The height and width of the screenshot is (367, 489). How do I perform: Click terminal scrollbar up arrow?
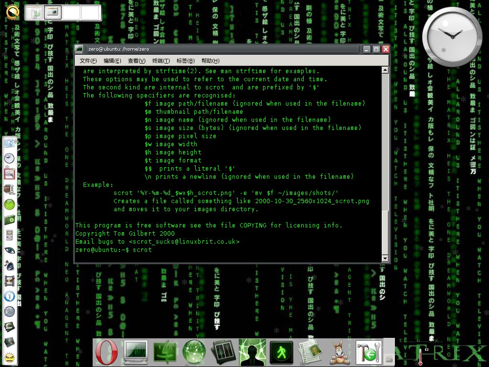pyautogui.click(x=385, y=70)
